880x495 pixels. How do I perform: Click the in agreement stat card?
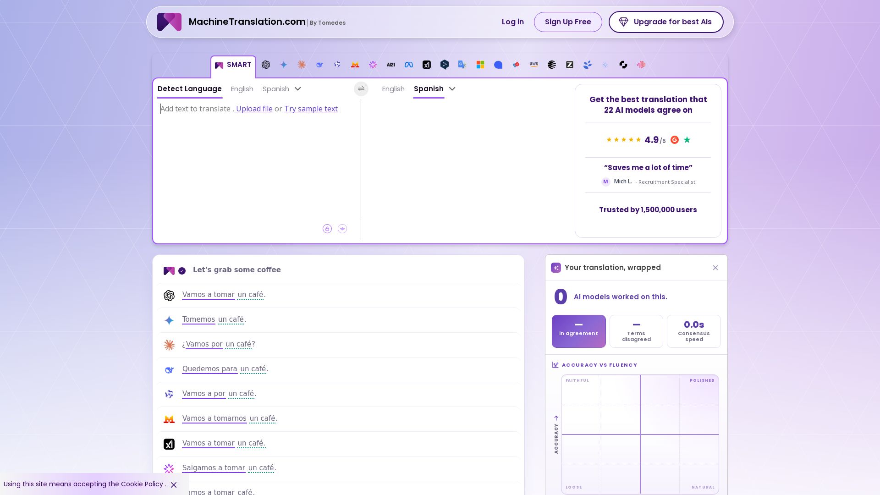click(x=579, y=331)
